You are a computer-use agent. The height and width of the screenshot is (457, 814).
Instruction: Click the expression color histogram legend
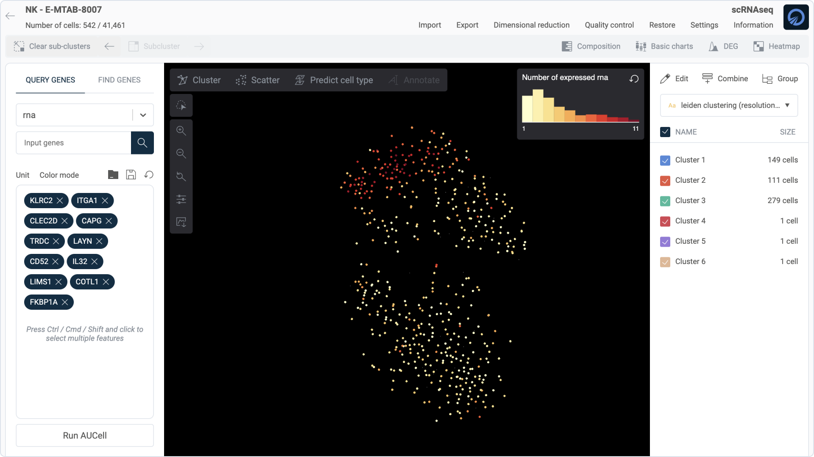[x=580, y=107]
